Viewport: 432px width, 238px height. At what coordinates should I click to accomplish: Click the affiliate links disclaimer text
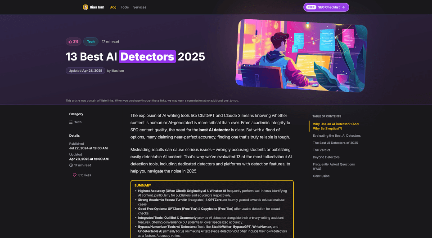pyautogui.click(x=152, y=101)
